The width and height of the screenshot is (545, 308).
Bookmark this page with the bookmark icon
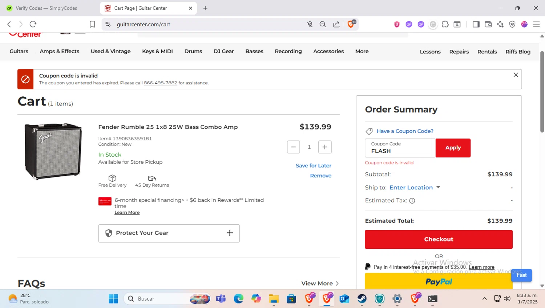tap(92, 24)
